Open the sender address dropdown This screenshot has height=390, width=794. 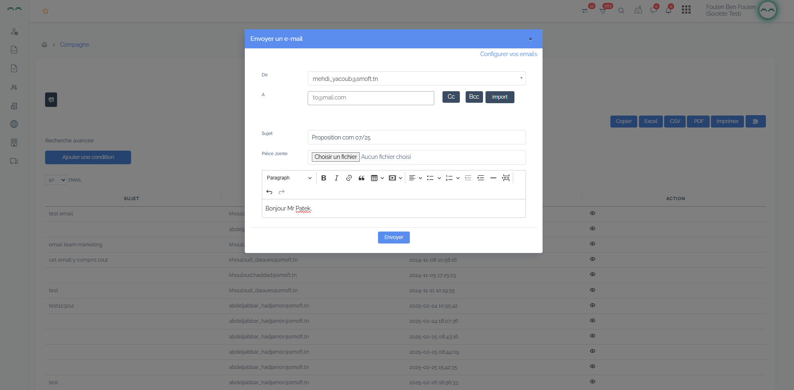point(416,78)
